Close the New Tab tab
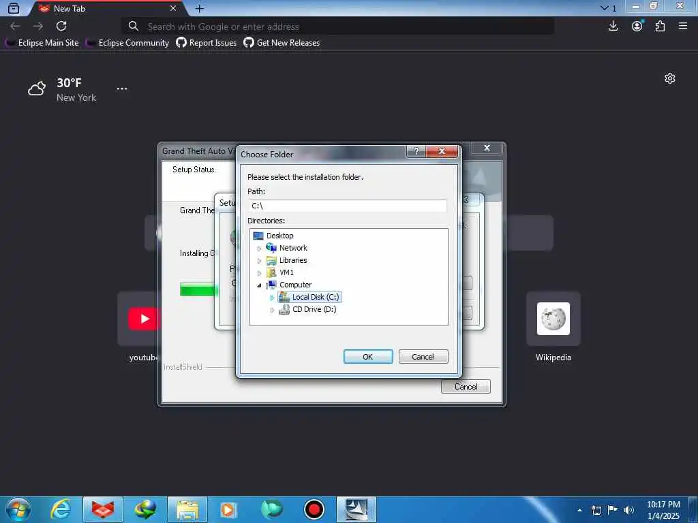This screenshot has width=698, height=523. click(x=173, y=8)
